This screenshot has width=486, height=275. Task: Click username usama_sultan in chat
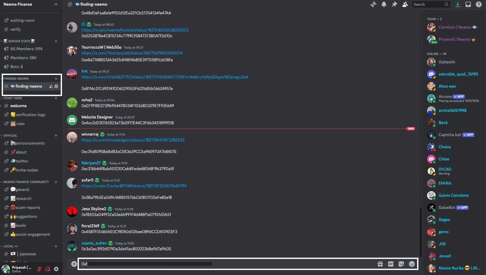click(x=94, y=243)
